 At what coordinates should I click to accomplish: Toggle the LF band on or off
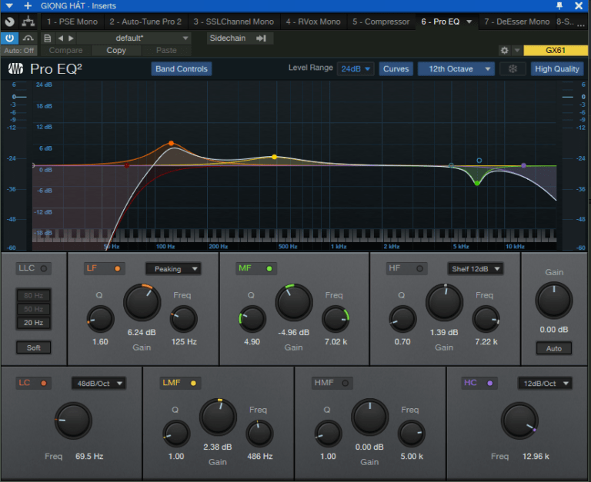click(117, 269)
